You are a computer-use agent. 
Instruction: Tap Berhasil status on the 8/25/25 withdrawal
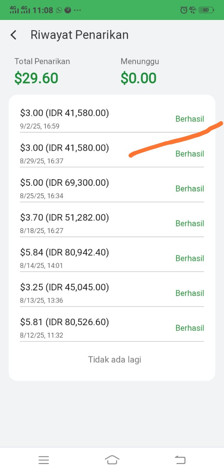coord(190,188)
